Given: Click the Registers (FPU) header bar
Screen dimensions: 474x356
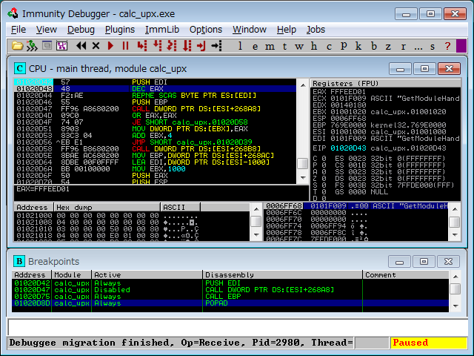Looking at the screenshot, I should click(385, 83).
